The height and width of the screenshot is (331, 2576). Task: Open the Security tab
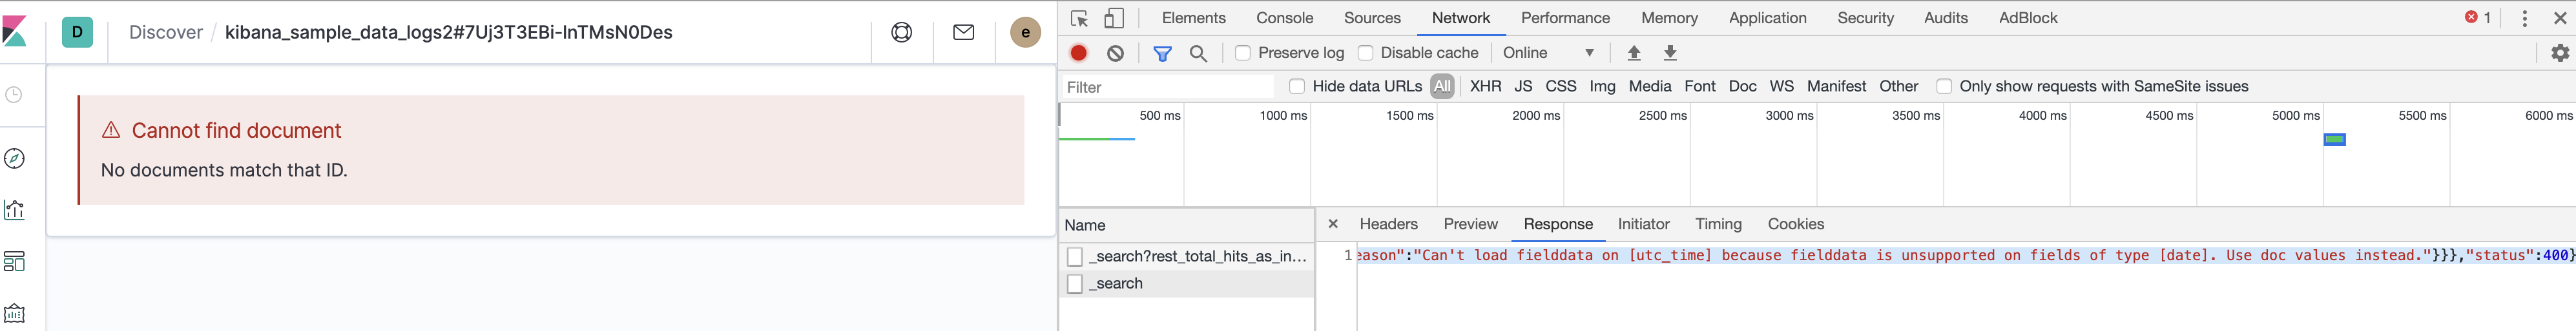pos(1865,18)
